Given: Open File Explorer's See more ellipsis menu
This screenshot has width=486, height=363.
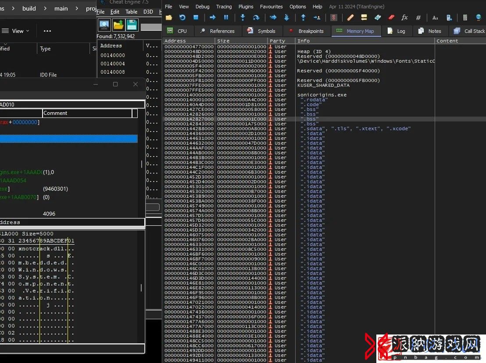Looking at the screenshot, I should (47, 31).
